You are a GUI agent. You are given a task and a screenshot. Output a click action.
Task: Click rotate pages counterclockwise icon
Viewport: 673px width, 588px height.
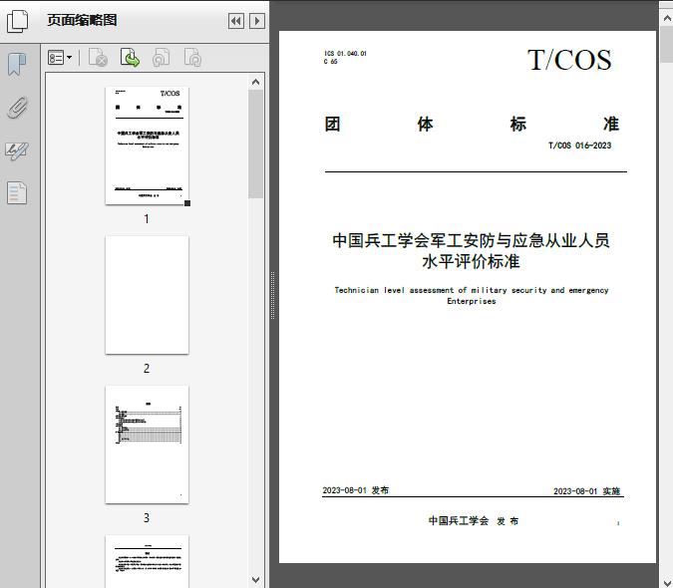[161, 58]
